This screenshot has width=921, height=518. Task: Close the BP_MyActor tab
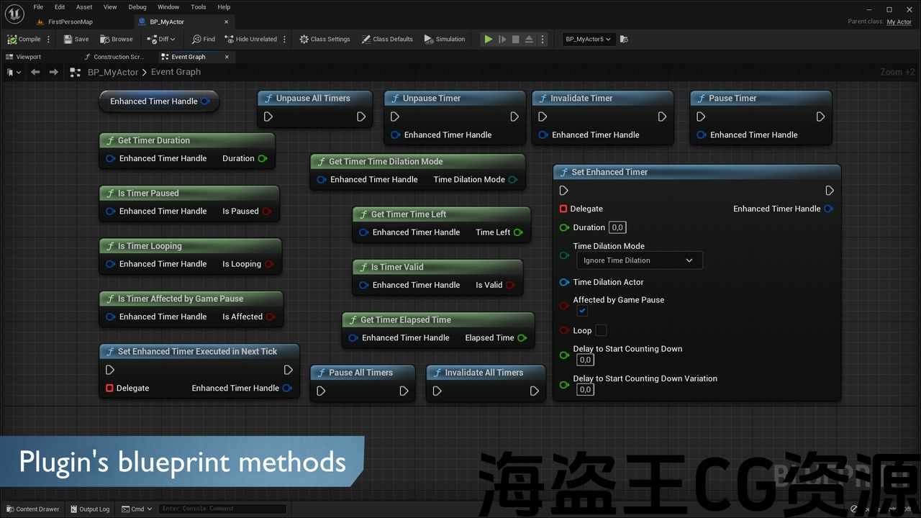(225, 22)
